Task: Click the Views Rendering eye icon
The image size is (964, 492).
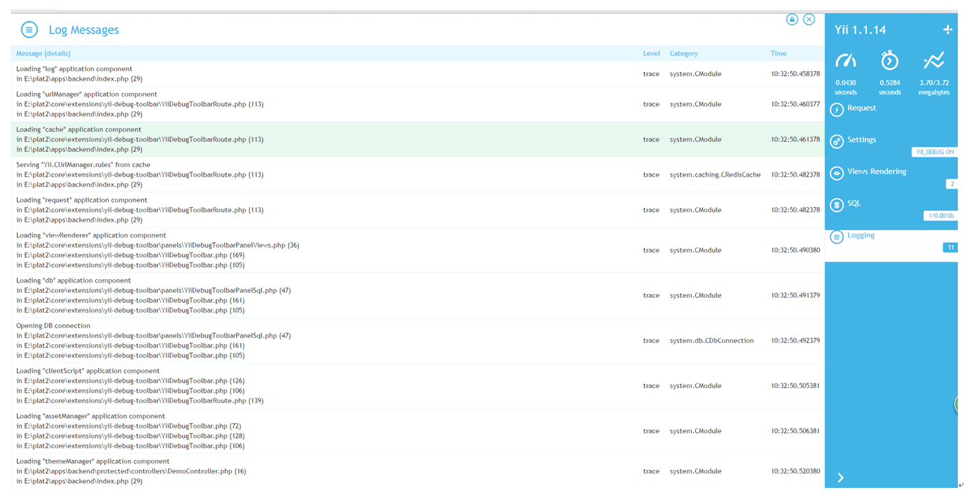Action: pyautogui.click(x=836, y=173)
